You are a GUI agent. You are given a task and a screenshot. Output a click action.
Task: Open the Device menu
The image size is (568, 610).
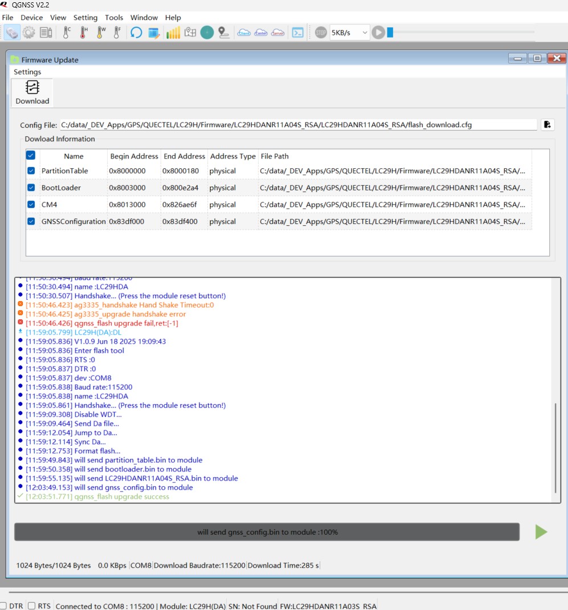(32, 18)
